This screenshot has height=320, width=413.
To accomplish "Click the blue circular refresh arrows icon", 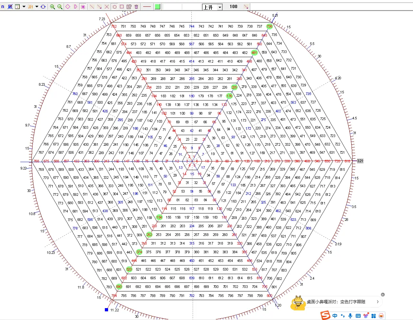I will pos(43,6).
